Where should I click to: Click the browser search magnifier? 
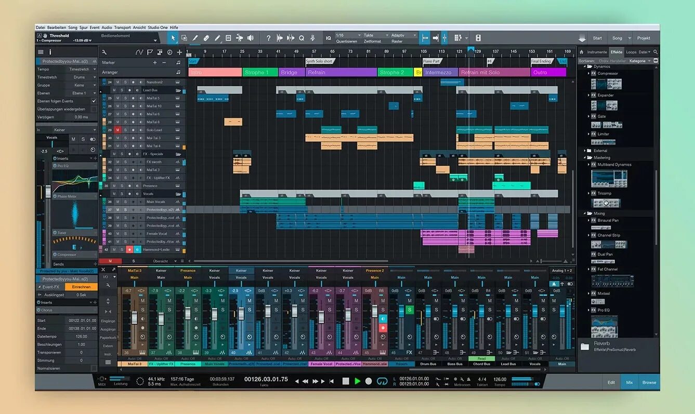655,52
